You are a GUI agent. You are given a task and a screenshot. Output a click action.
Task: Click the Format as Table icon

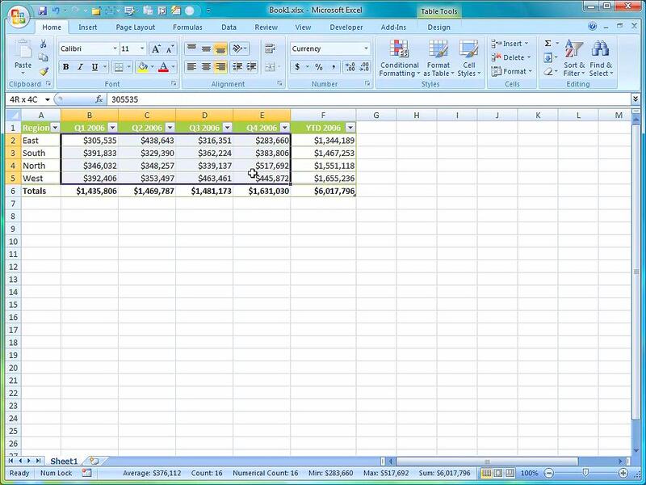pyautogui.click(x=438, y=50)
